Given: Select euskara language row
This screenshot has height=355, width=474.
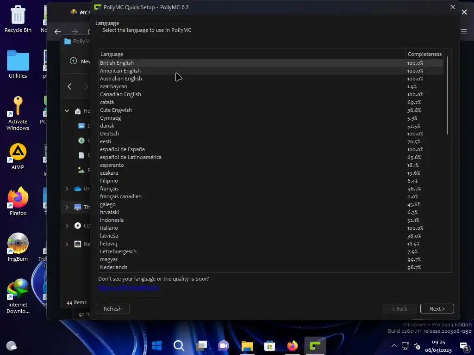Looking at the screenshot, I should (271, 173).
